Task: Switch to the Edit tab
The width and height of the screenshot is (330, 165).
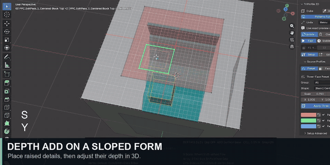Action: point(324,55)
